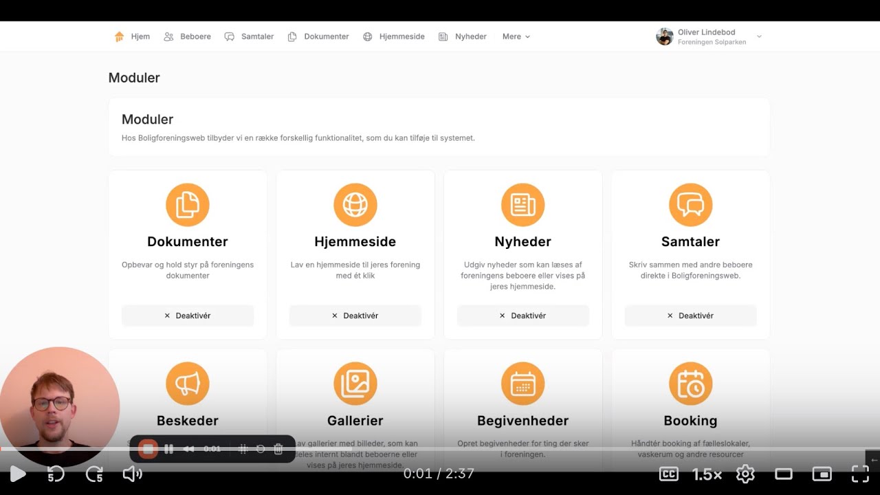Deactivate the Hjemmeside module
The height and width of the screenshot is (495, 880).
click(355, 316)
